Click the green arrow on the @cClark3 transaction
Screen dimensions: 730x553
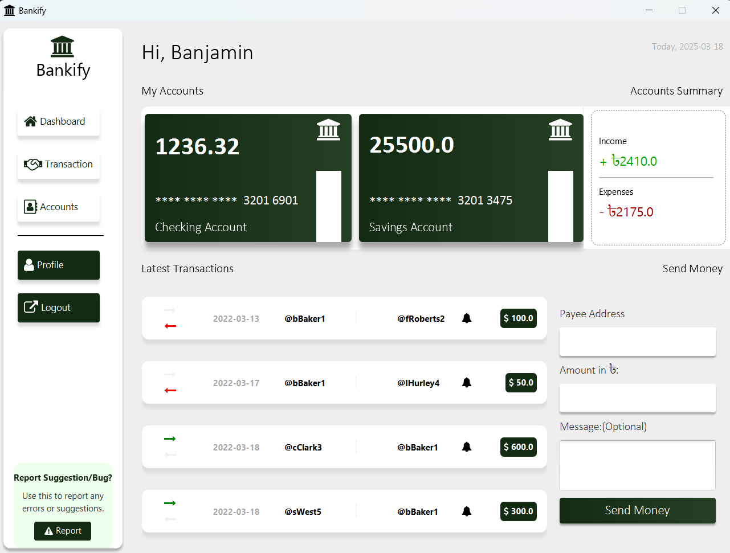(x=170, y=439)
